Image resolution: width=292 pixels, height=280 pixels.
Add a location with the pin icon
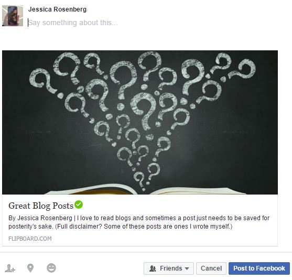click(x=30, y=268)
